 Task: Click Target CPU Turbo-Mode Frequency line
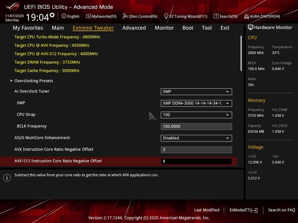pos(57,37)
